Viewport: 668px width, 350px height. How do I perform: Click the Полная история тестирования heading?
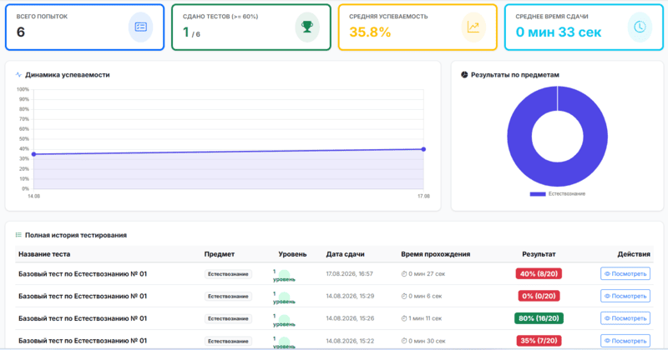click(x=76, y=235)
